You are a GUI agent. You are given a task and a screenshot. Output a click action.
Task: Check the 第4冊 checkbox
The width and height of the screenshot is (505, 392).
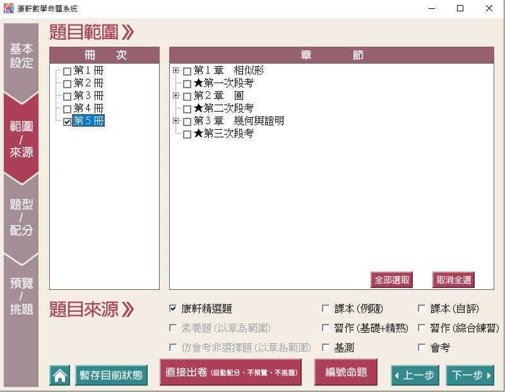click(67, 109)
